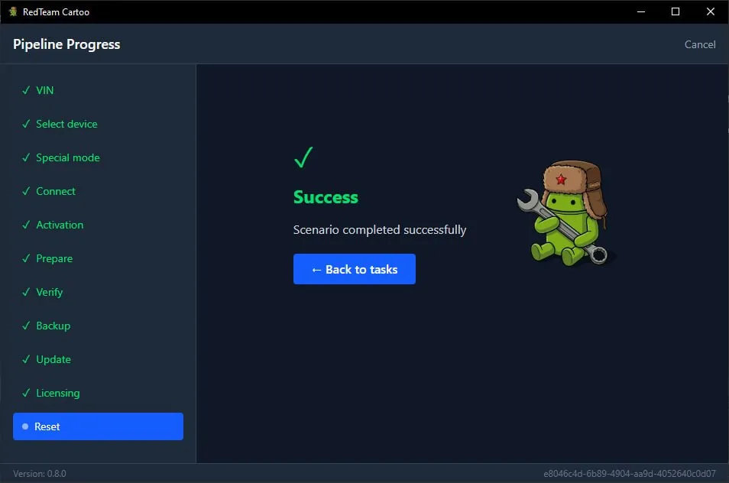
Task: Click 'Scenario completed successfully' message
Action: click(x=380, y=229)
